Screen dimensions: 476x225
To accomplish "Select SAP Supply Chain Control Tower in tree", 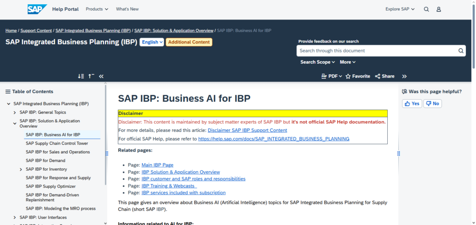I will tap(57, 143).
